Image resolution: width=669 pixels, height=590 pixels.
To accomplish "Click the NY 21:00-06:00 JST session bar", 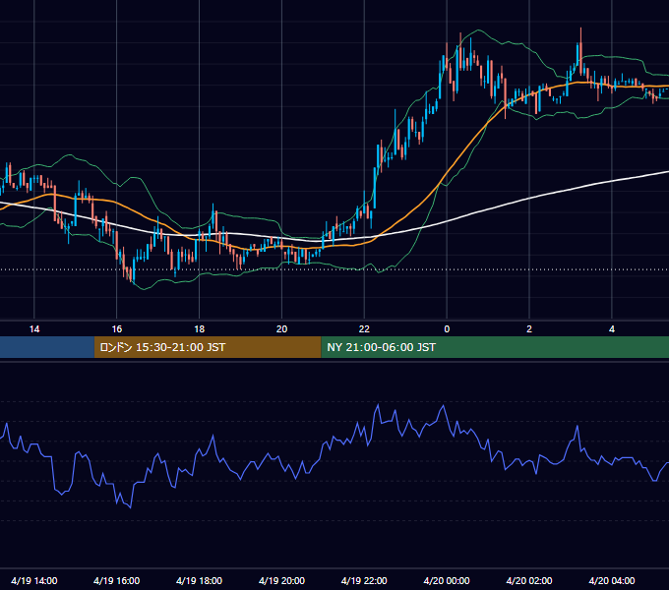I will 495,347.
